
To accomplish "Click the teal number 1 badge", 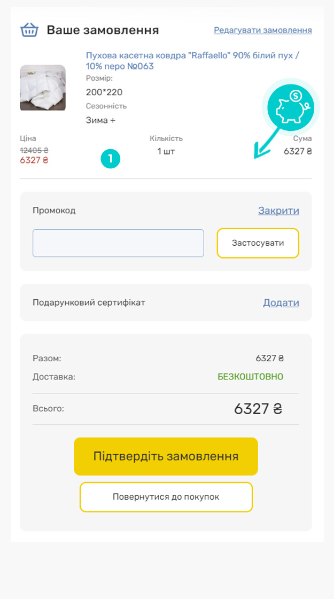I will (111, 159).
